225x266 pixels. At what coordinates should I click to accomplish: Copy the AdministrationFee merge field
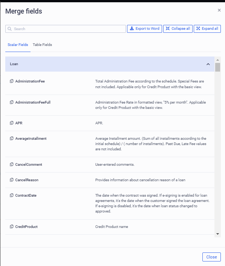(x=12, y=81)
